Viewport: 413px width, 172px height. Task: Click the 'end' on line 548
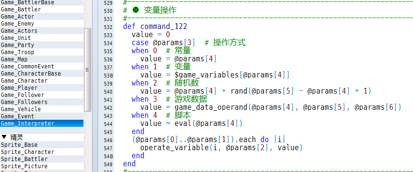coord(138,155)
